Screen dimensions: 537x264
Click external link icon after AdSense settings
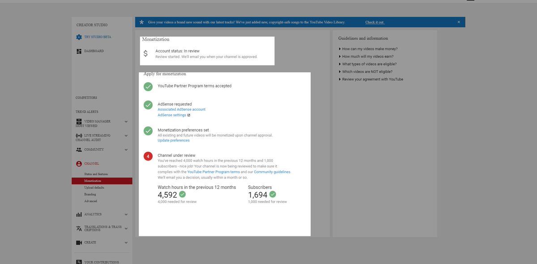click(189, 115)
